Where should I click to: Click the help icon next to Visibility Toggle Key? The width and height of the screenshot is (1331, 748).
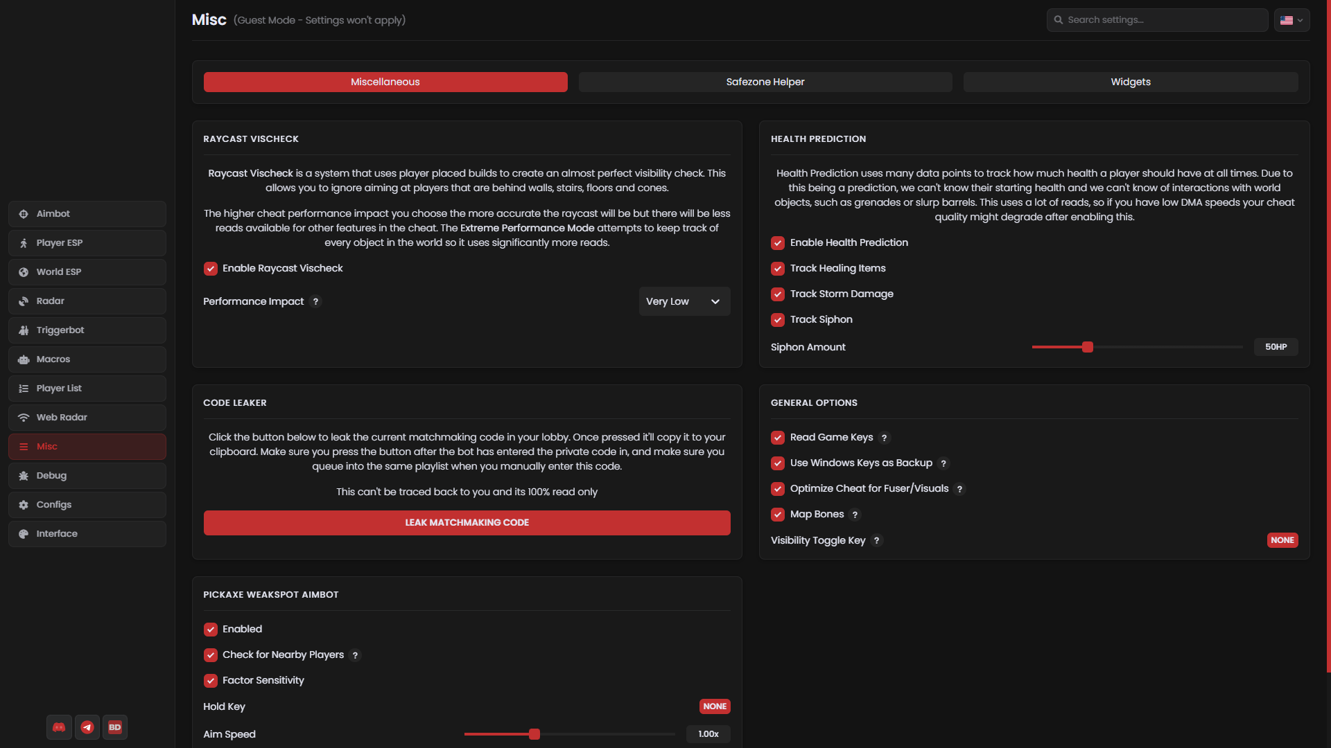pos(877,540)
